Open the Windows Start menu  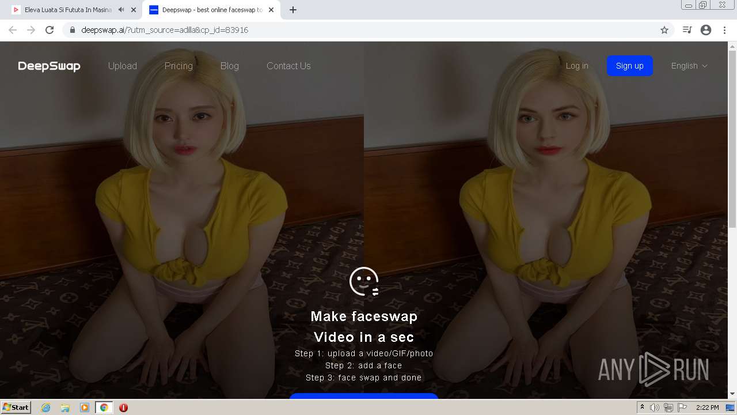[x=16, y=408]
